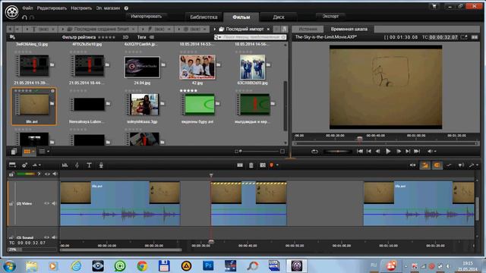The image size is (486, 273).
Task: Open Google Chrome from the Windows taskbar
Action: point(142,266)
